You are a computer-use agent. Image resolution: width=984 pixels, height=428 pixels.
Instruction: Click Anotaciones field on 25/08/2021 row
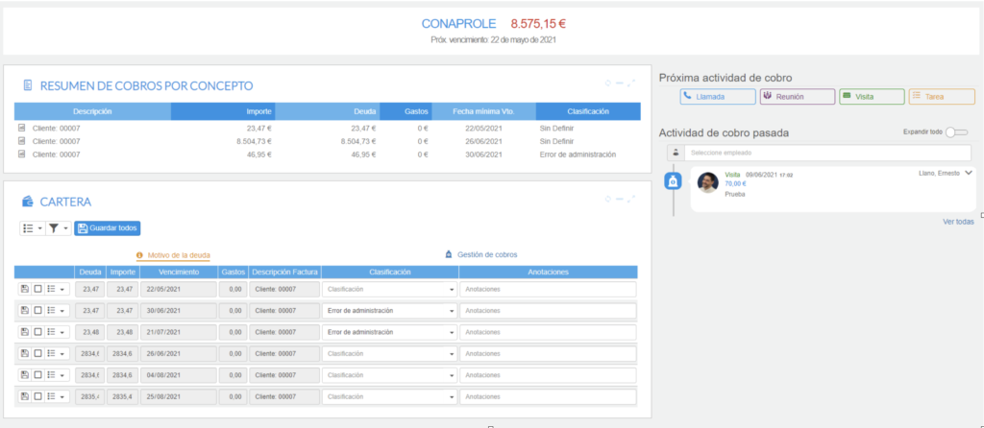pyautogui.click(x=548, y=396)
